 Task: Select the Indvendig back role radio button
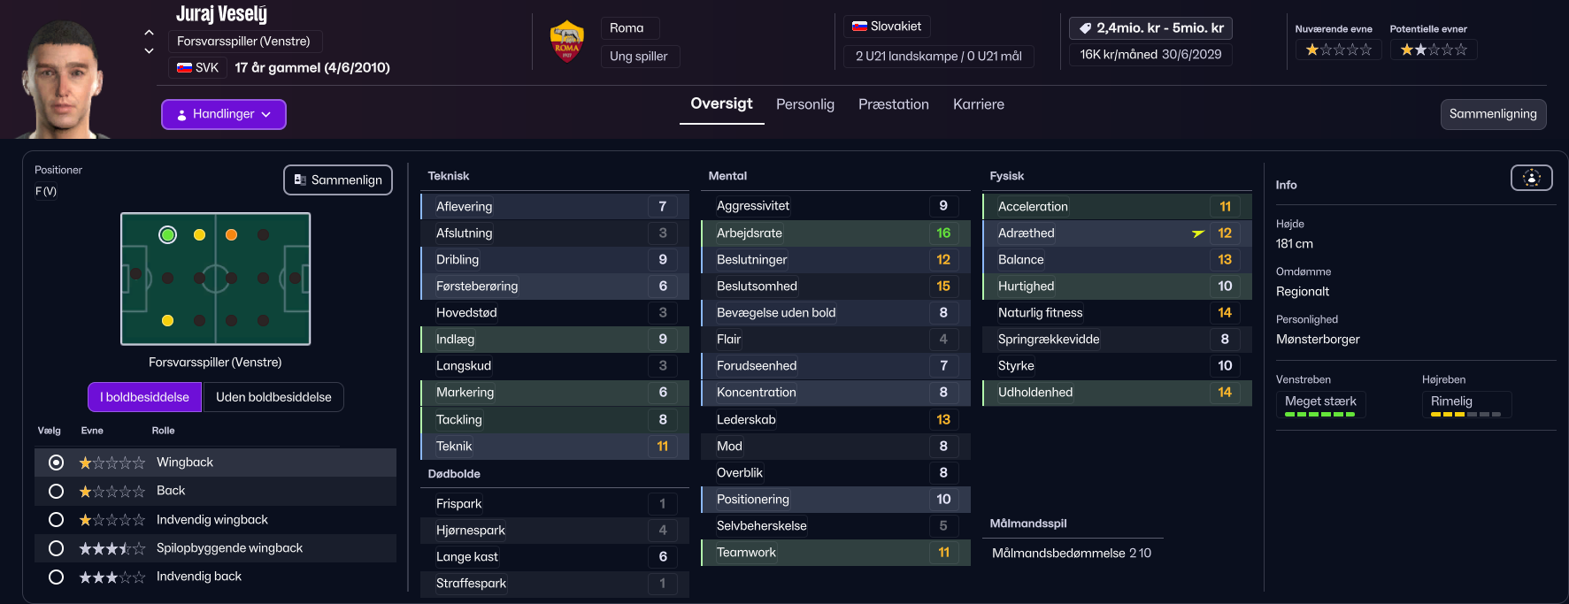57,577
